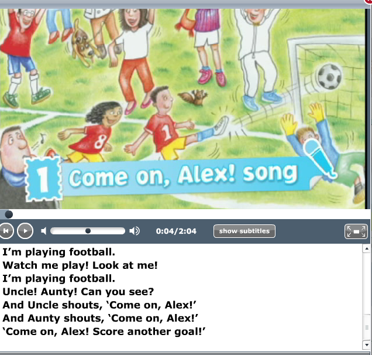
Task: Click lyric line Uncle! Aunty! Can you see?
Action: (x=78, y=292)
